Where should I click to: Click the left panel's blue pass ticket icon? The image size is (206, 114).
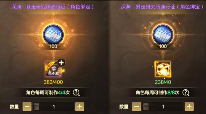(53, 34)
